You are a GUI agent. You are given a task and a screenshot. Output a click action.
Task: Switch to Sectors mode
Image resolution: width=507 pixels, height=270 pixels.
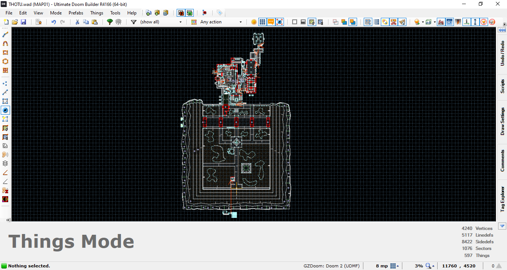5,101
